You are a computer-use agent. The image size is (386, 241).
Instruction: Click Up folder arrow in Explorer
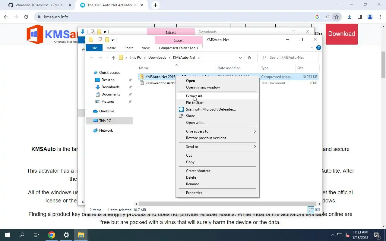click(x=113, y=58)
